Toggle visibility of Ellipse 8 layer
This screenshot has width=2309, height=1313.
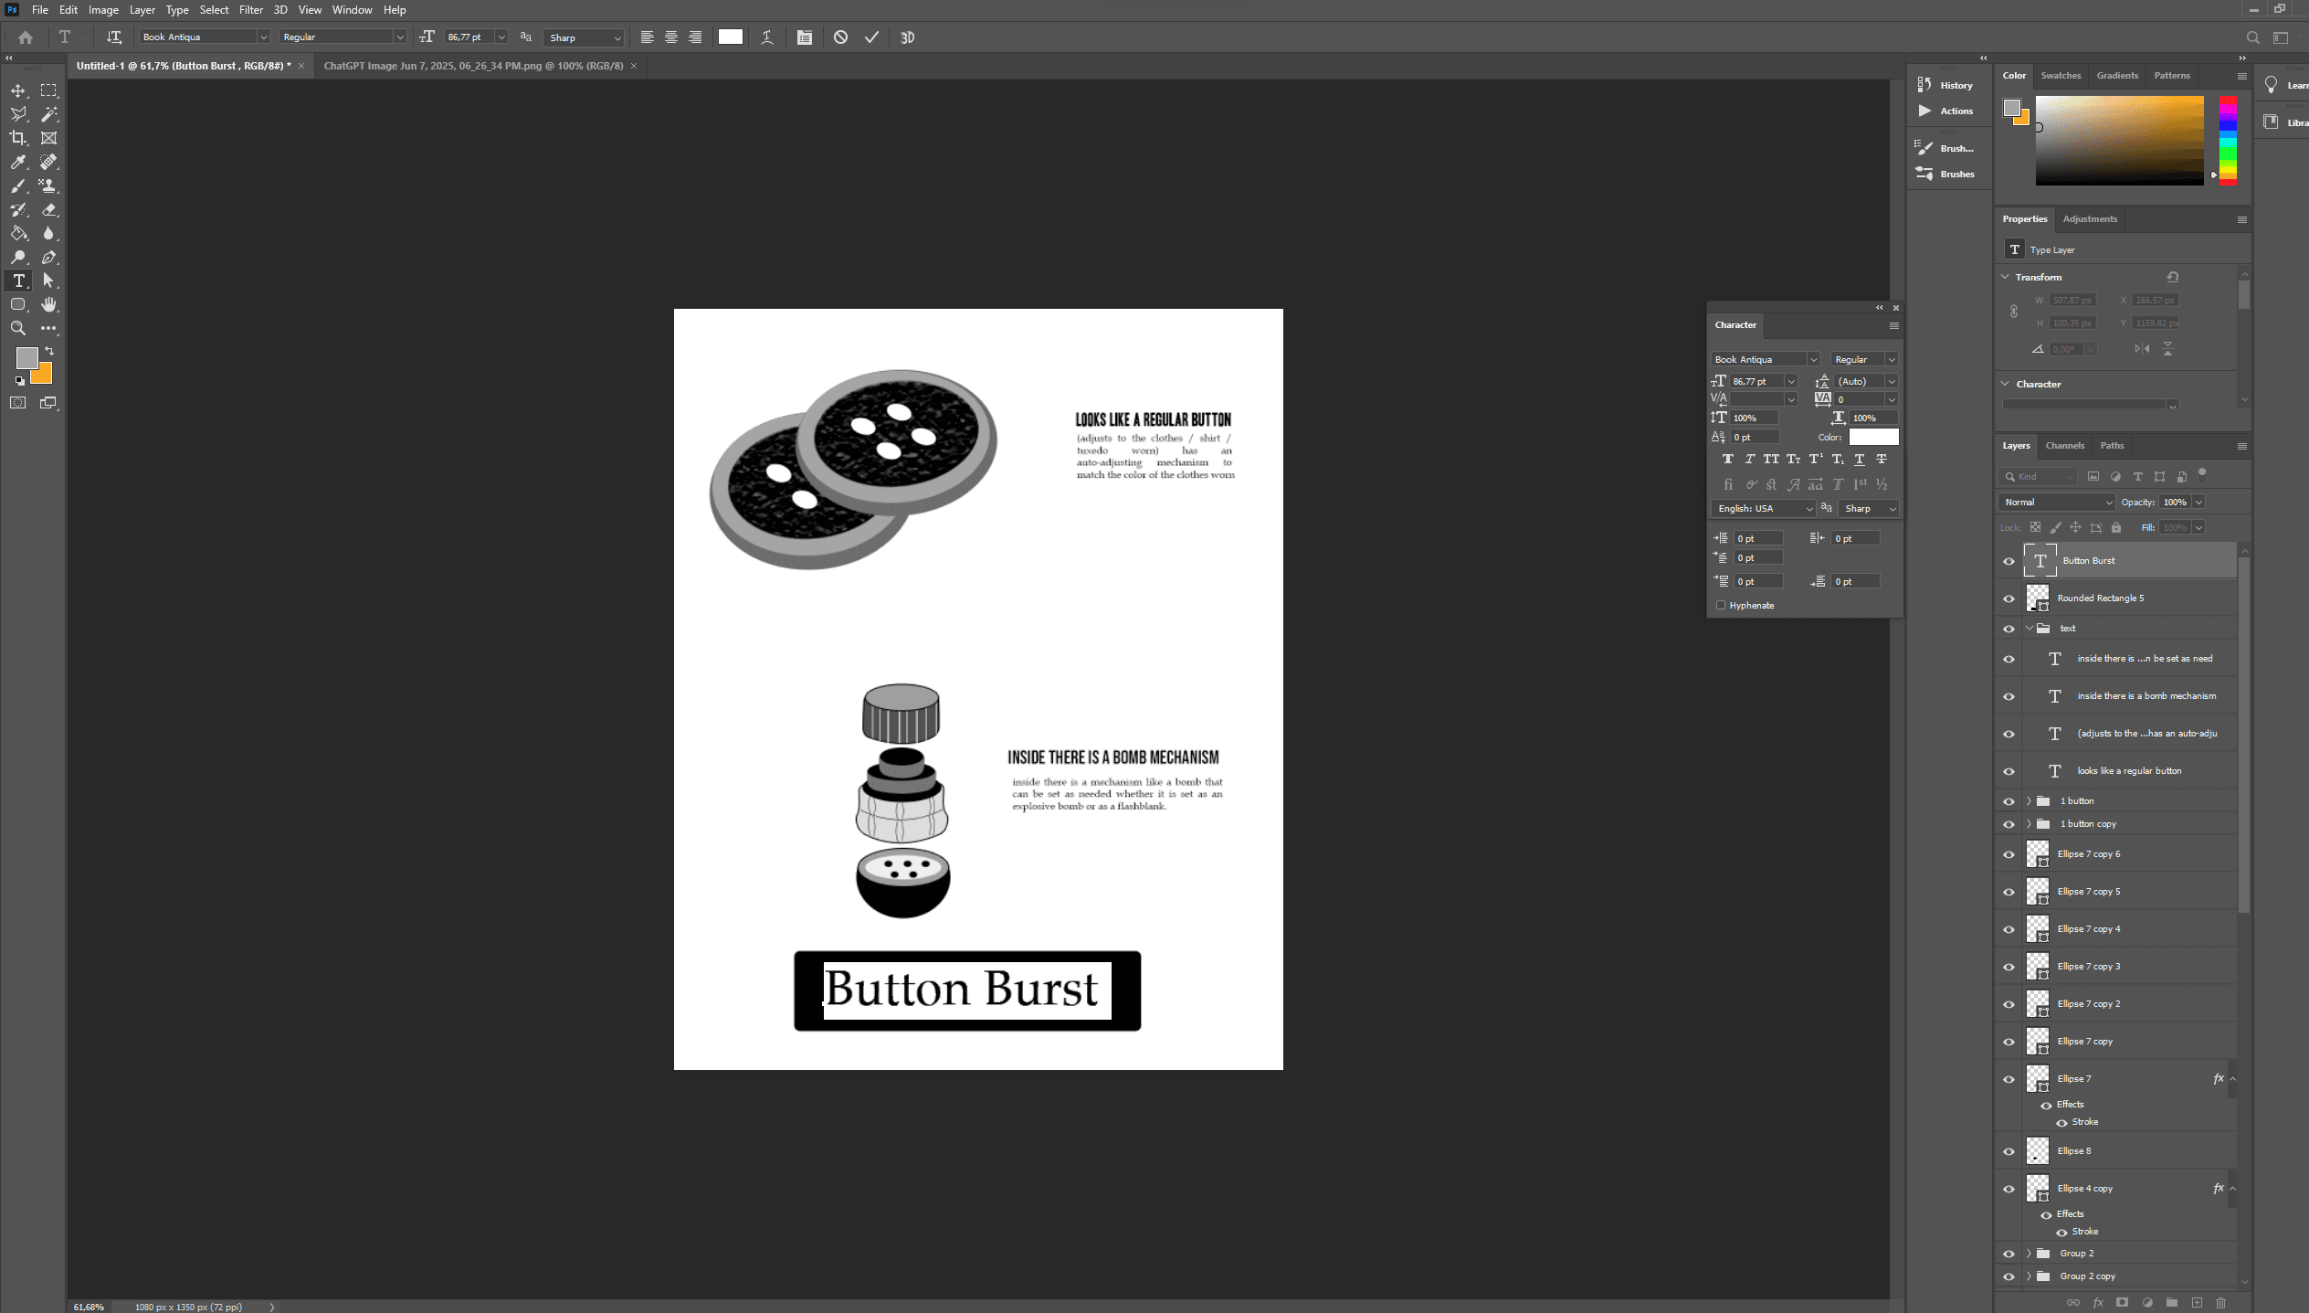(x=2009, y=1151)
